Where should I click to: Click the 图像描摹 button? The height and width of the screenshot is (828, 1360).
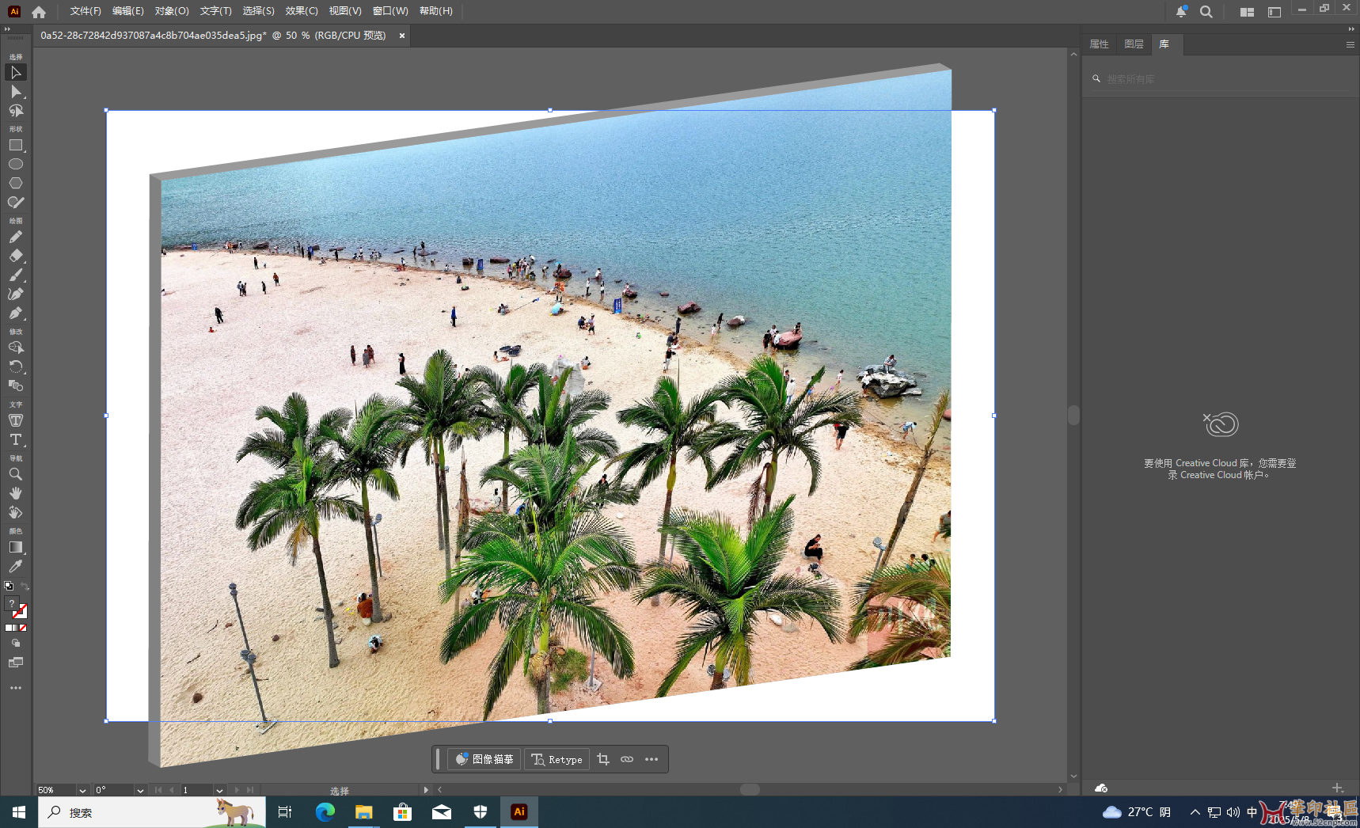(484, 759)
